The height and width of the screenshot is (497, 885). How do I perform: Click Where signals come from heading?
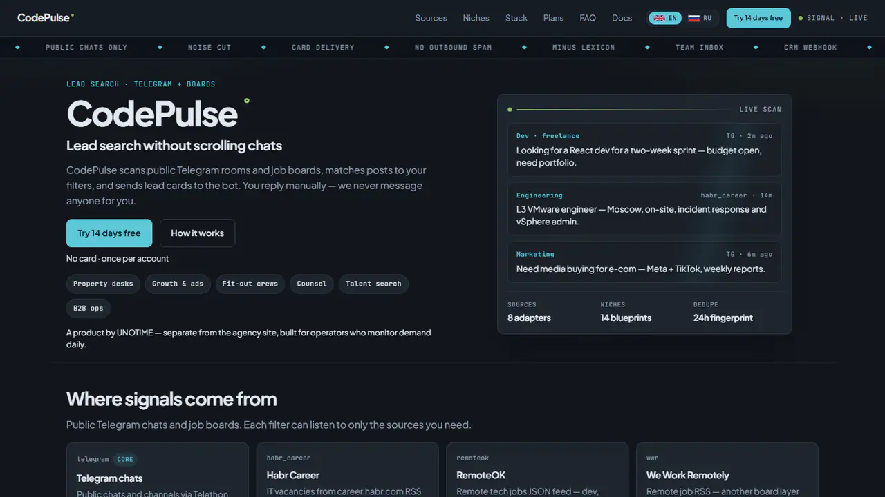click(x=171, y=399)
